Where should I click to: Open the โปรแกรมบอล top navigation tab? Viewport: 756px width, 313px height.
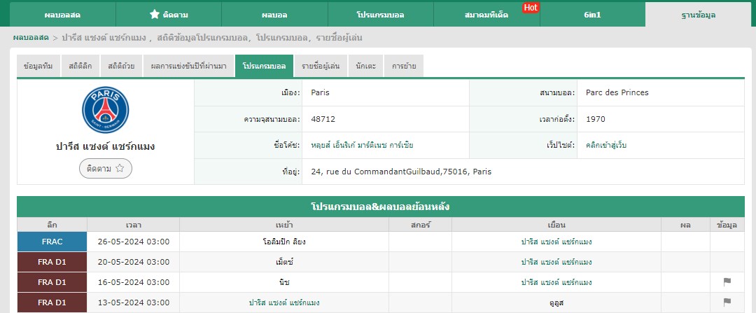point(381,15)
